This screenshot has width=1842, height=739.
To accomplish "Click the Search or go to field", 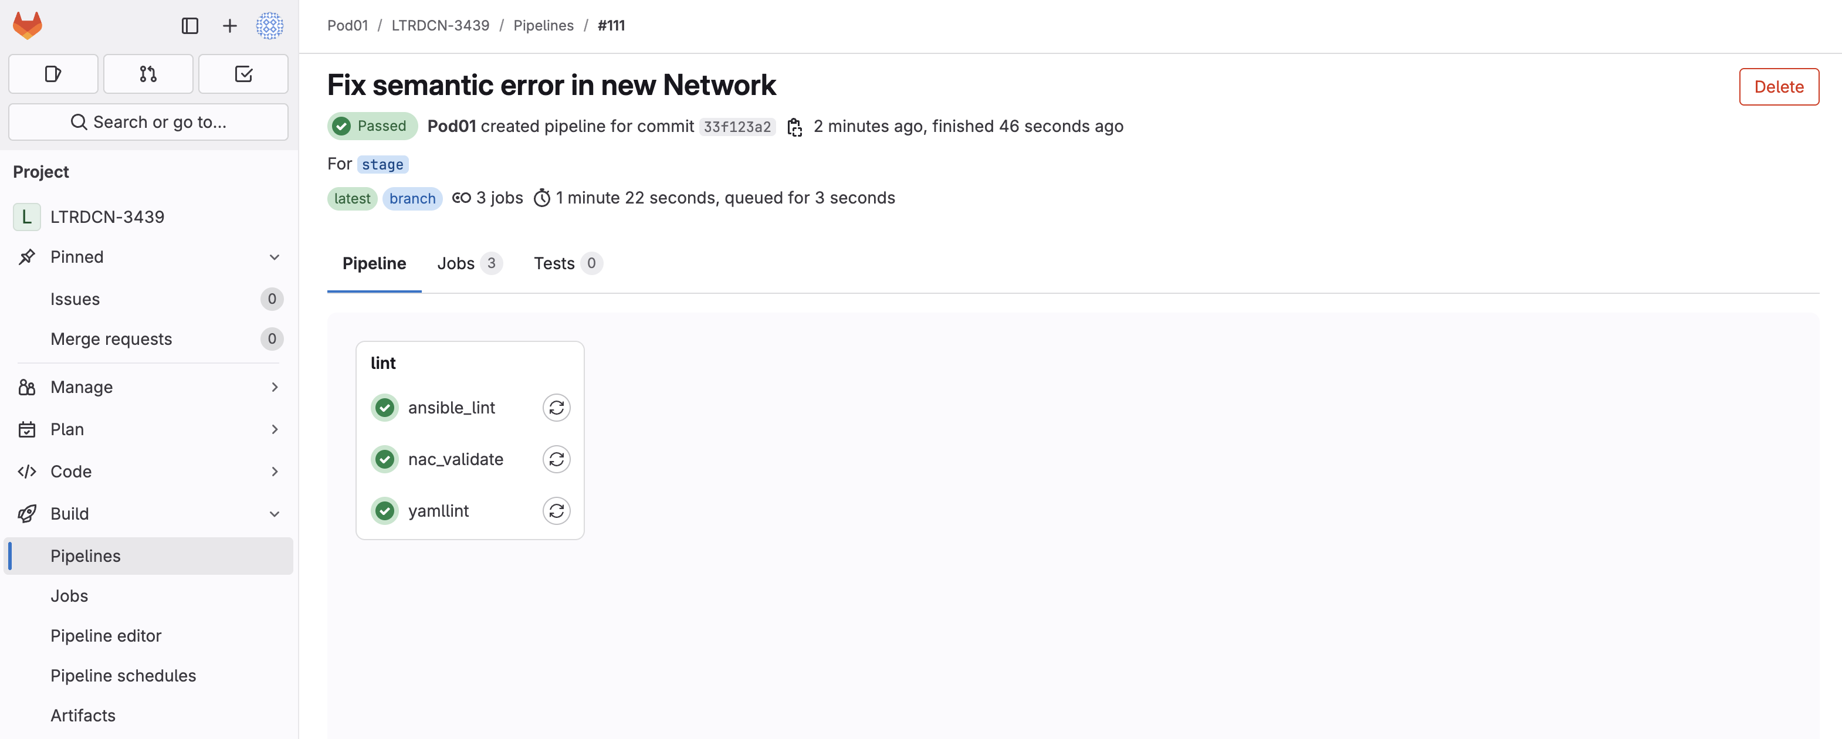I will 148,121.
